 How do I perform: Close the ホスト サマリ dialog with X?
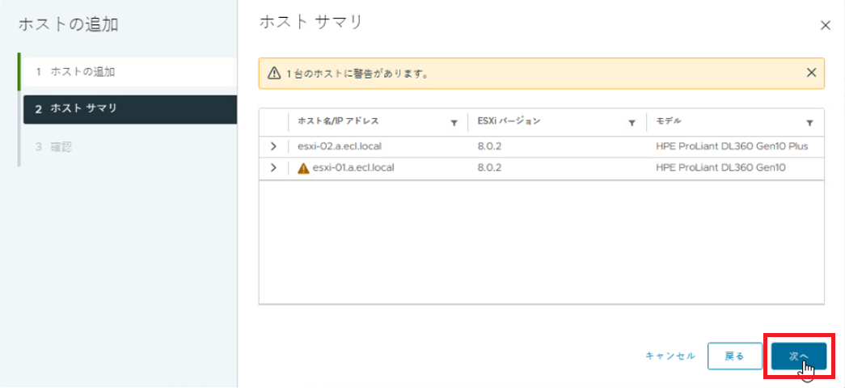826,26
